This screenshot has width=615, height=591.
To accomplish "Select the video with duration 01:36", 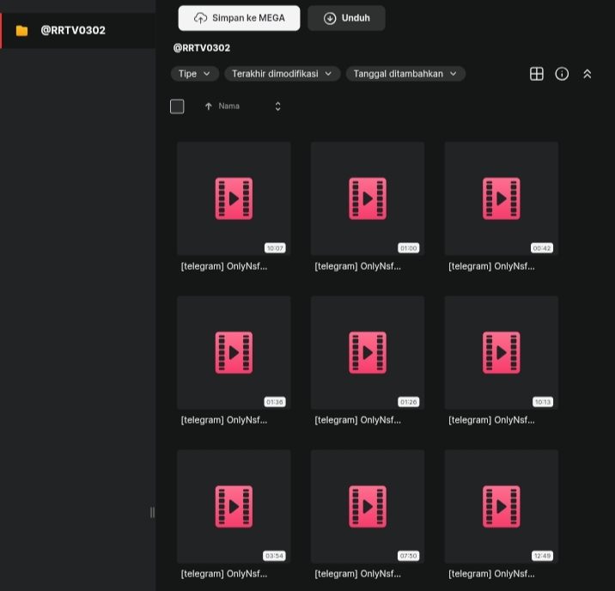I will pos(234,352).
